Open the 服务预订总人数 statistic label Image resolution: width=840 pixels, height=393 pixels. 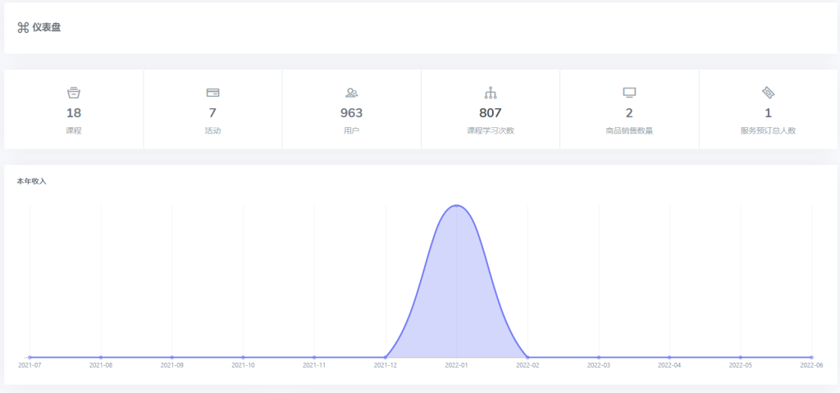pos(768,130)
